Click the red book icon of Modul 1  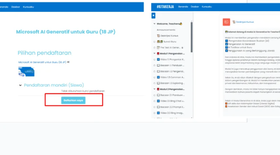(158, 53)
